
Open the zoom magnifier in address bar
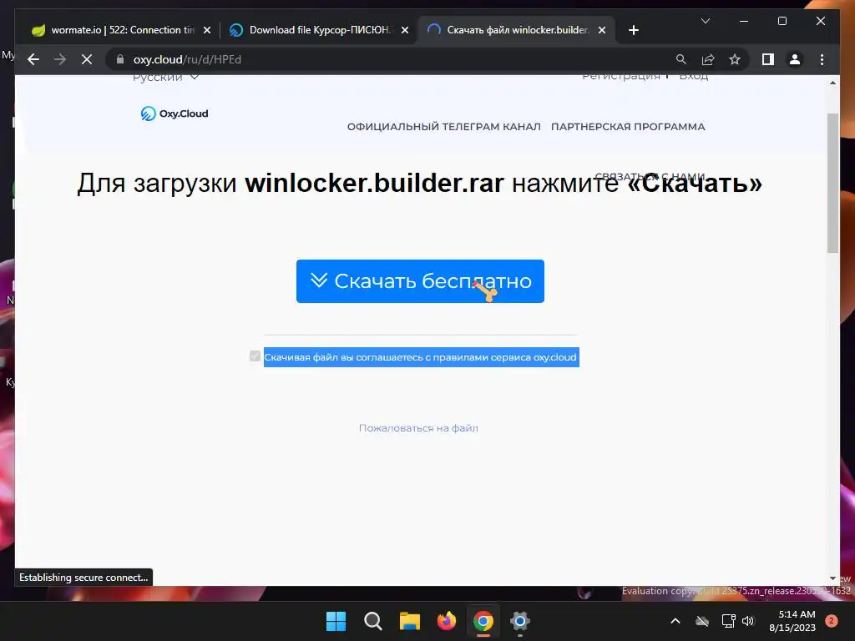tap(681, 59)
